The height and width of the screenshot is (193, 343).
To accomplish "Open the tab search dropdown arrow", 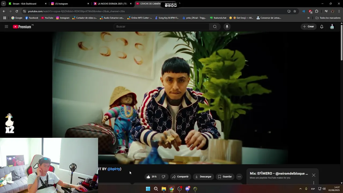I will pyautogui.click(x=3, y=4).
